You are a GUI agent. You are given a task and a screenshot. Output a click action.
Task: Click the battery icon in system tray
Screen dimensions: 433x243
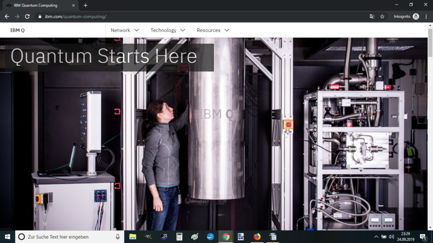[x=384, y=237]
